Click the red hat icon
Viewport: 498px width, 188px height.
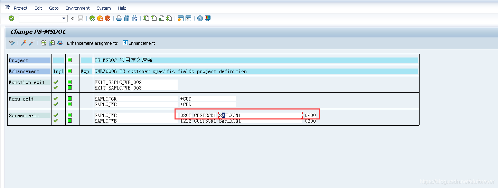[x=60, y=43]
